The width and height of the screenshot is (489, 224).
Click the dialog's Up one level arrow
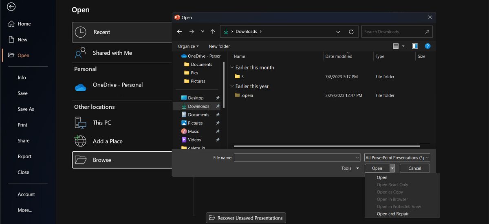[213, 32]
